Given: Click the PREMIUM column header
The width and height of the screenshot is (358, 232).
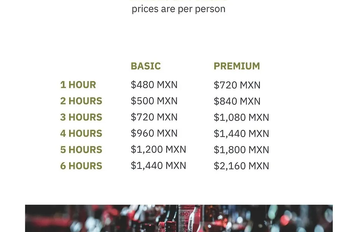Looking at the screenshot, I should pos(237,66).
